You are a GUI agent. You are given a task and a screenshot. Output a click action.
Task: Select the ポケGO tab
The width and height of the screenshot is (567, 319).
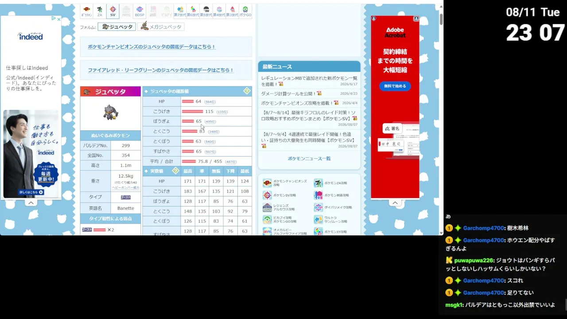click(245, 11)
